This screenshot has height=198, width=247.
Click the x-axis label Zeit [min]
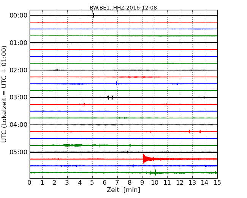pyautogui.click(x=123, y=190)
